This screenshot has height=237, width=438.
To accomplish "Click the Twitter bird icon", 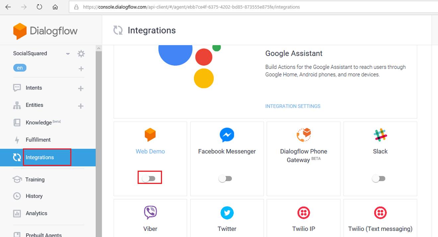I will tap(227, 213).
